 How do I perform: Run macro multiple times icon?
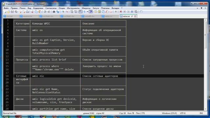point(132,12)
